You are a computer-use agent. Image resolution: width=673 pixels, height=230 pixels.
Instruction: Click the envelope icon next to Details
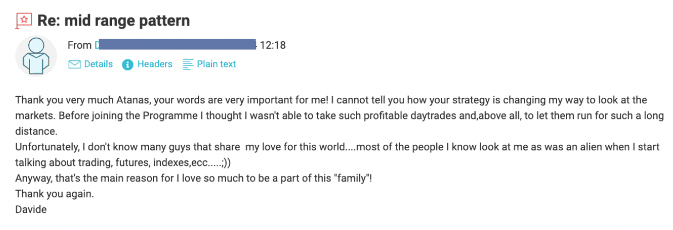click(74, 65)
